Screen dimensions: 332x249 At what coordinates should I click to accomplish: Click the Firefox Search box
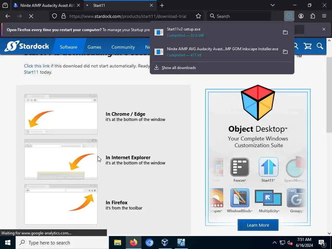(239, 16)
